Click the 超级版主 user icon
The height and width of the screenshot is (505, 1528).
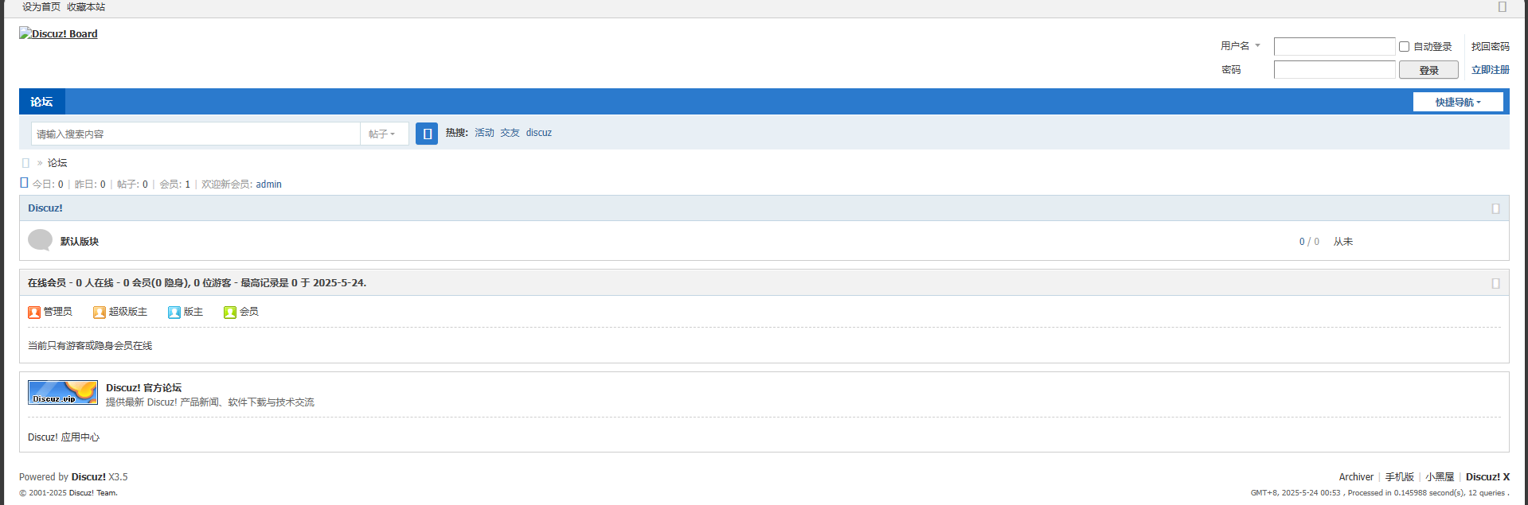click(x=100, y=313)
